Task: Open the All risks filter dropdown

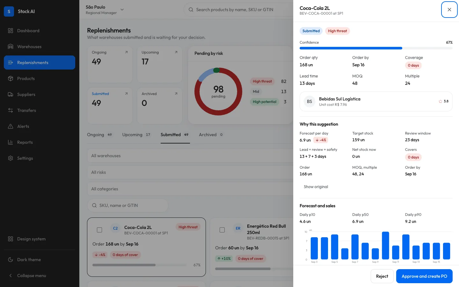Action: click(x=190, y=172)
